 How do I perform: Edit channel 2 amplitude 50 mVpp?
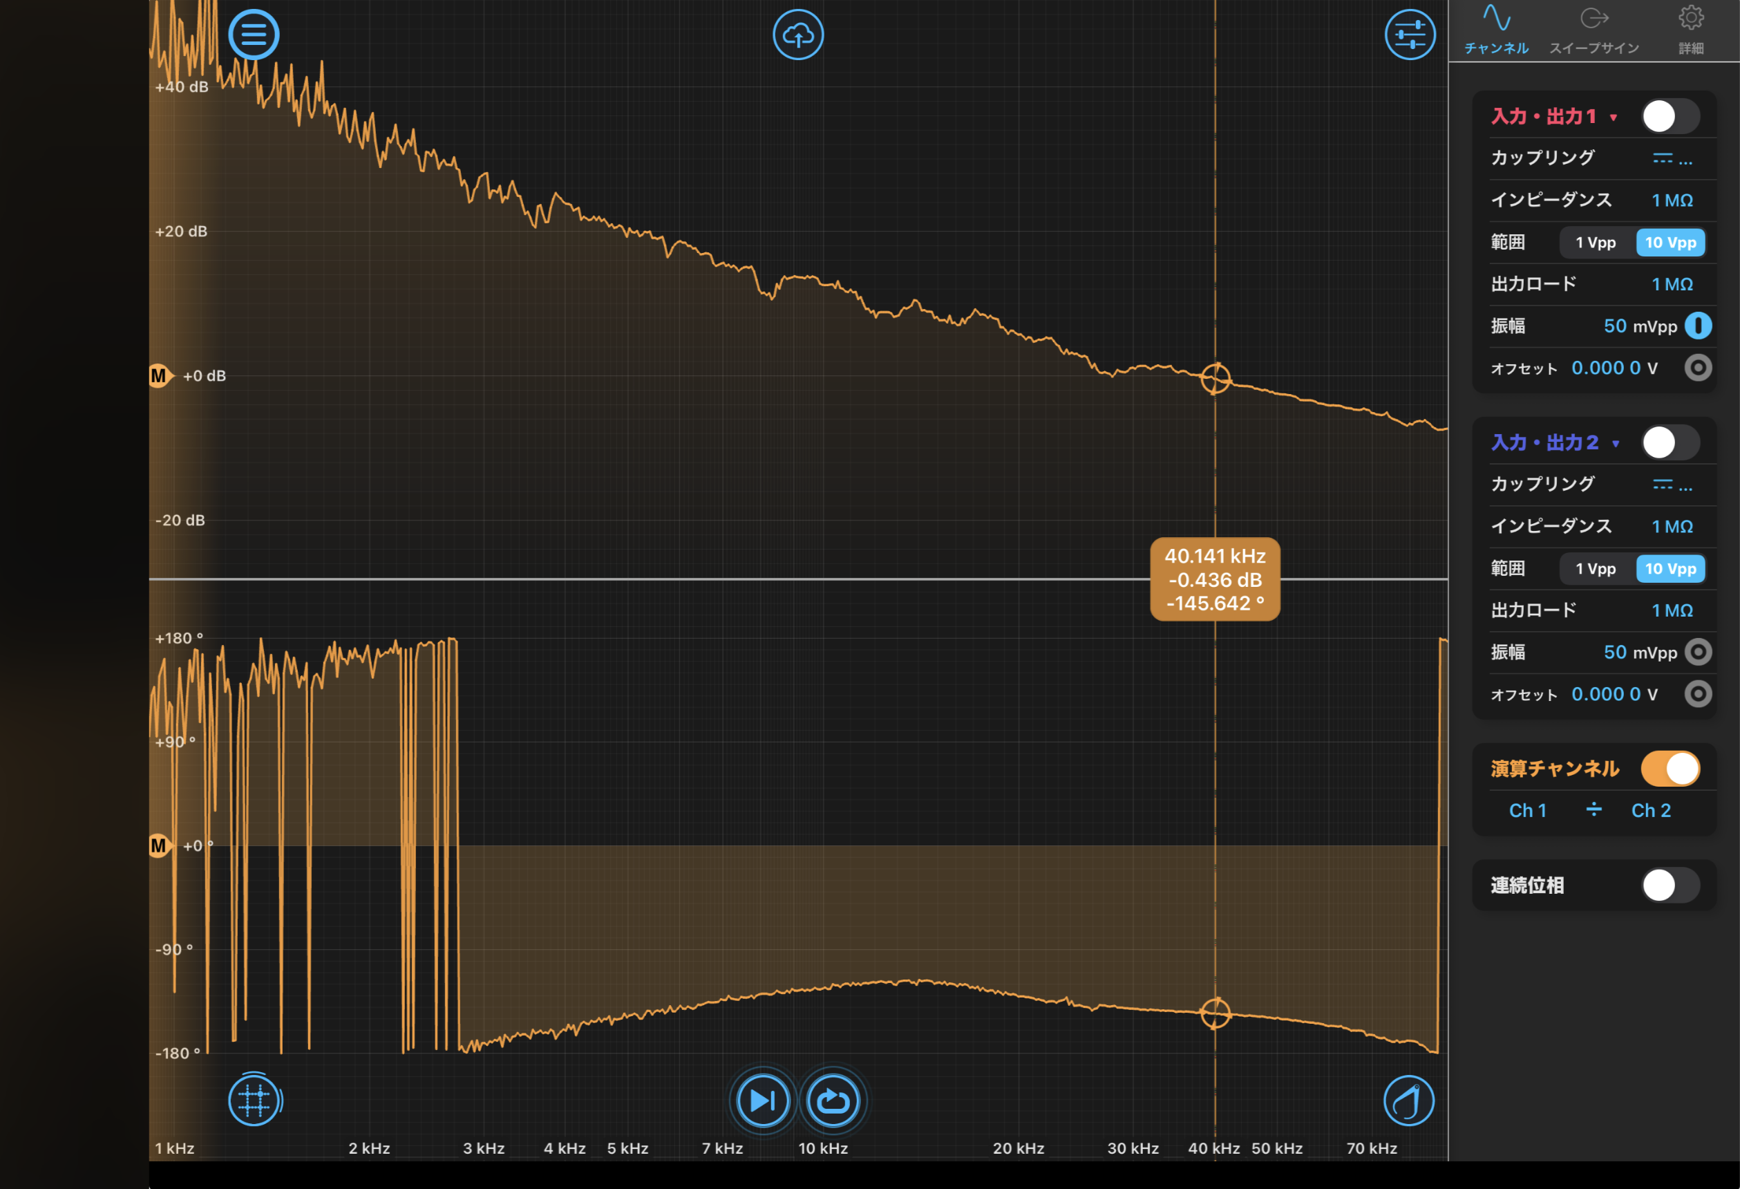point(1640,652)
